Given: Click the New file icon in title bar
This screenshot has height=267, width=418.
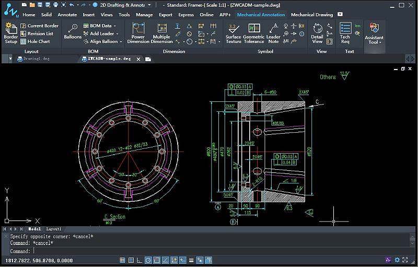Looking at the screenshot, I should point(24,5).
